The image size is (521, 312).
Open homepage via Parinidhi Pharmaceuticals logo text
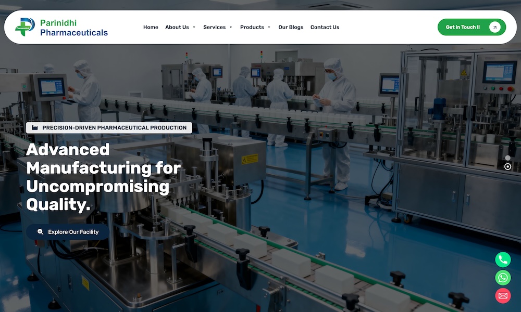click(x=73, y=27)
